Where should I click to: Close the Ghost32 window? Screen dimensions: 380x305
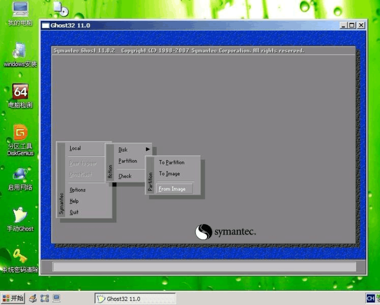coord(361,25)
